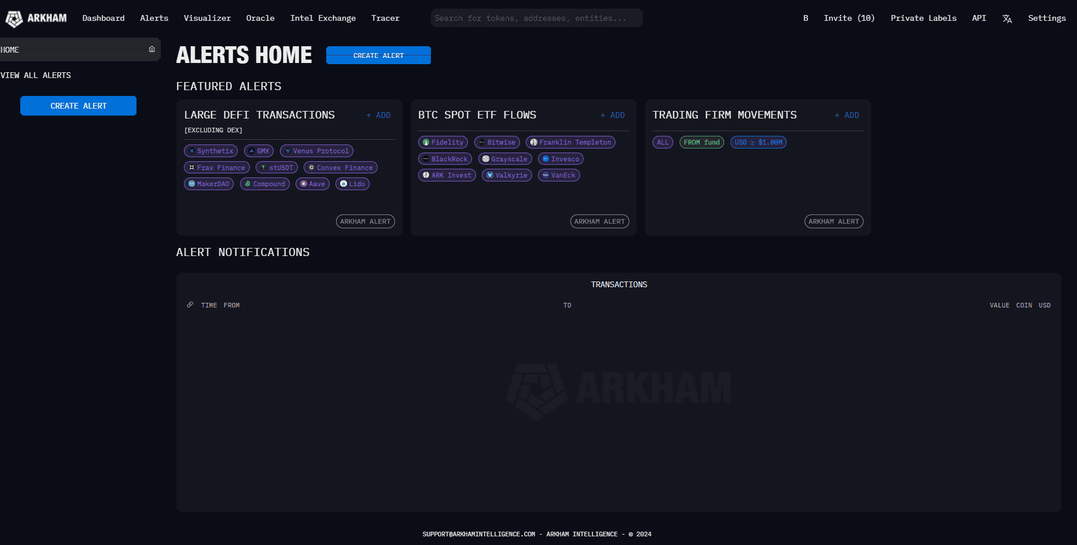Open the Dashboard menu item
The height and width of the screenshot is (545, 1077).
[x=104, y=18]
